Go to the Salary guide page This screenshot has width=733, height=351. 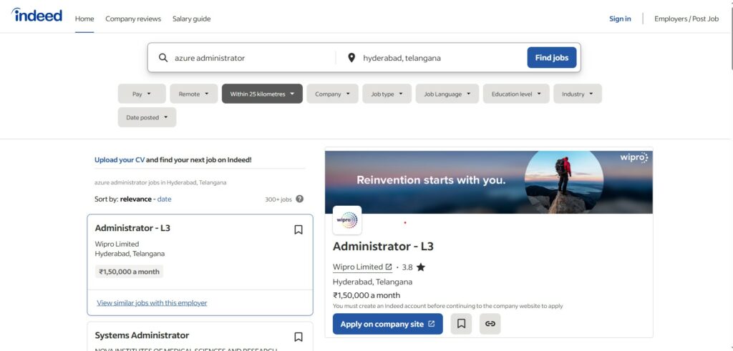[x=191, y=19]
